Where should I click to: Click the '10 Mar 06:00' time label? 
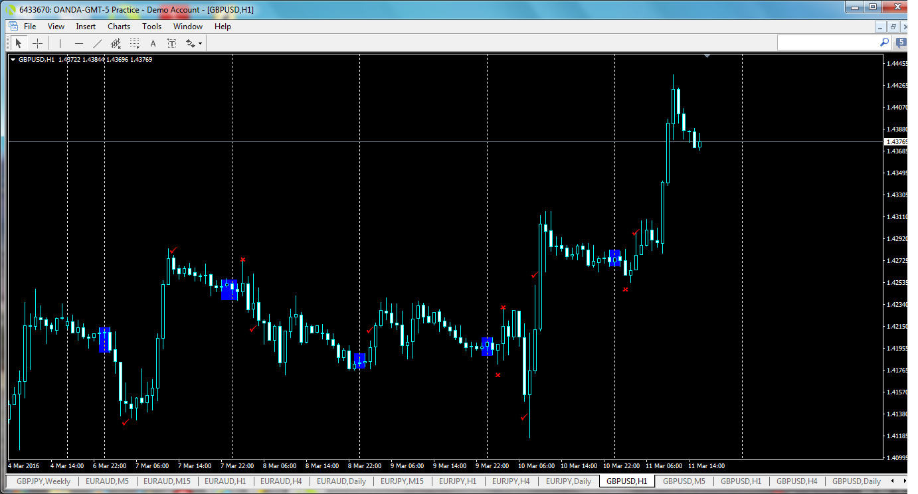coord(536,466)
